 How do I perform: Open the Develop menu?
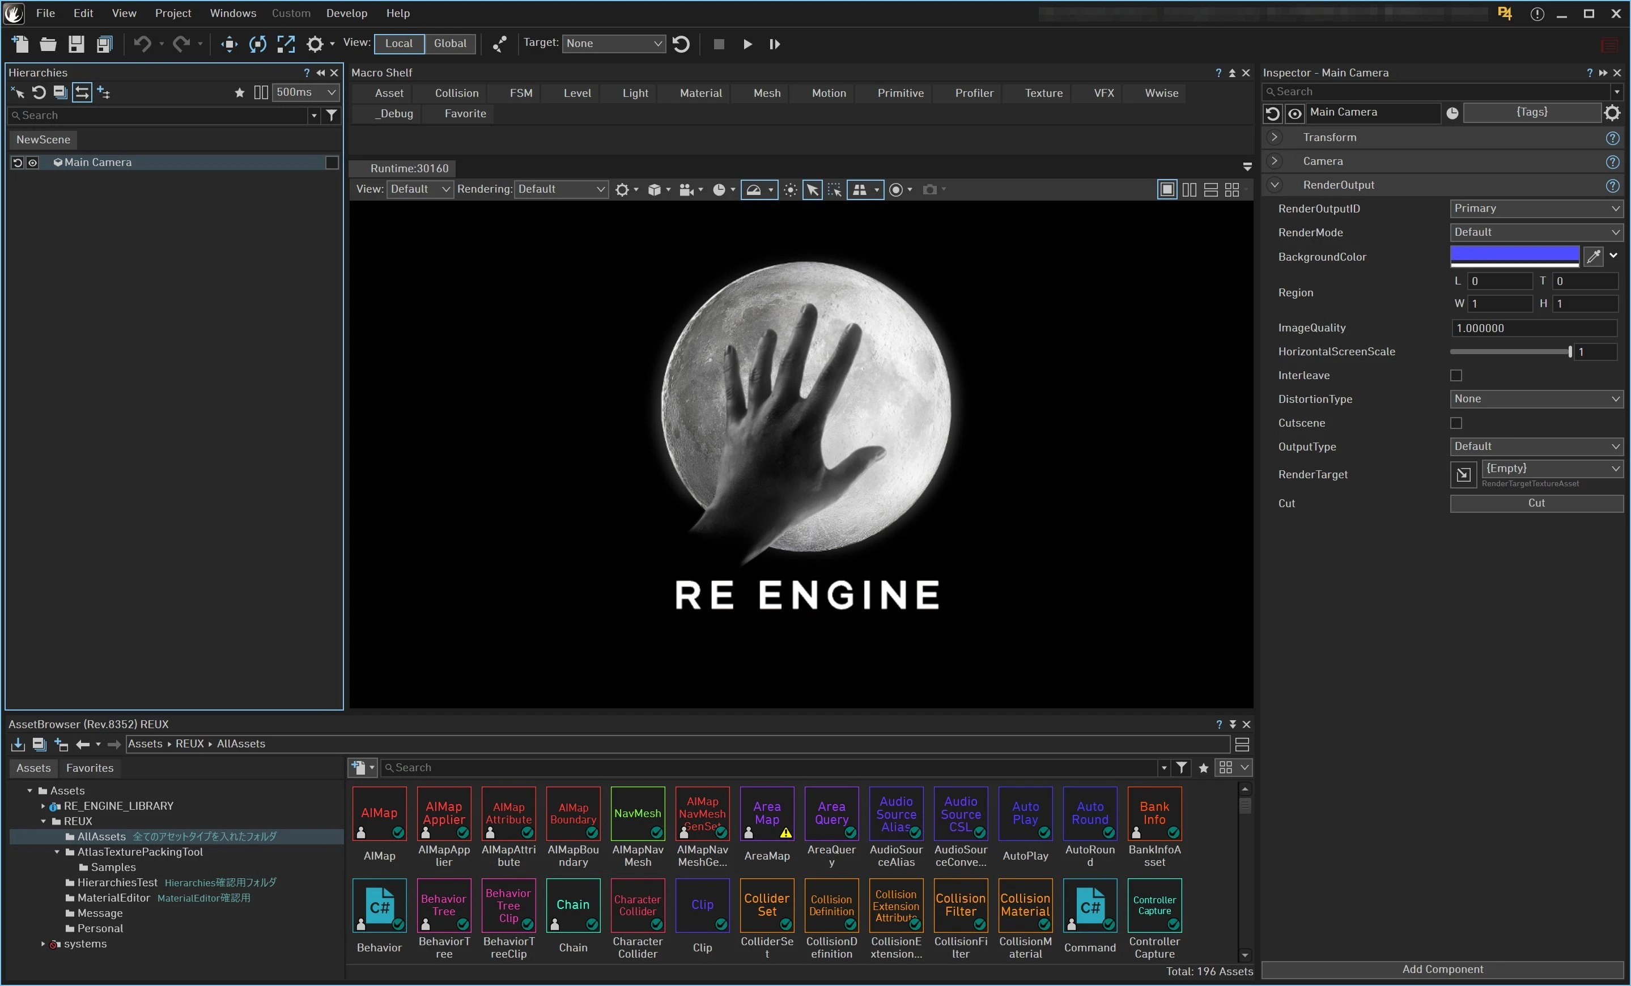[346, 12]
